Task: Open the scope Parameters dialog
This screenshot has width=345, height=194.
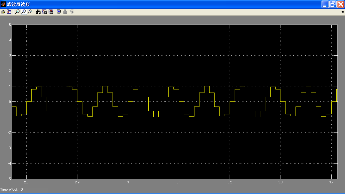Action: 9,11
